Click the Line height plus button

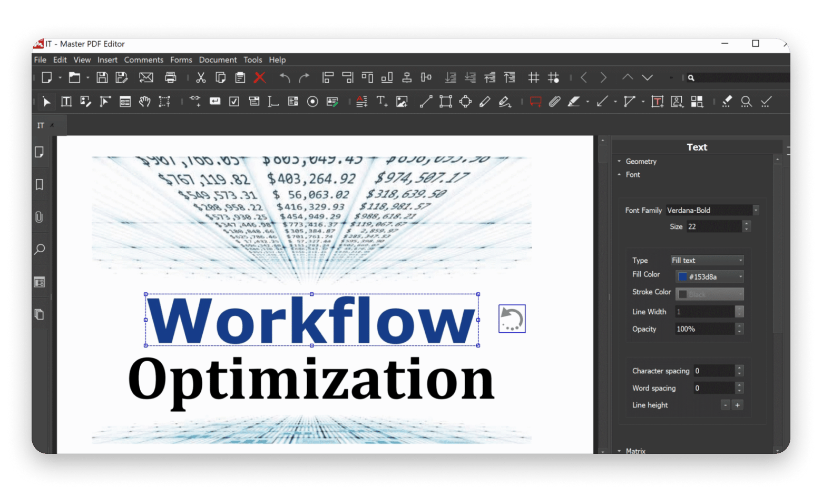tap(738, 405)
